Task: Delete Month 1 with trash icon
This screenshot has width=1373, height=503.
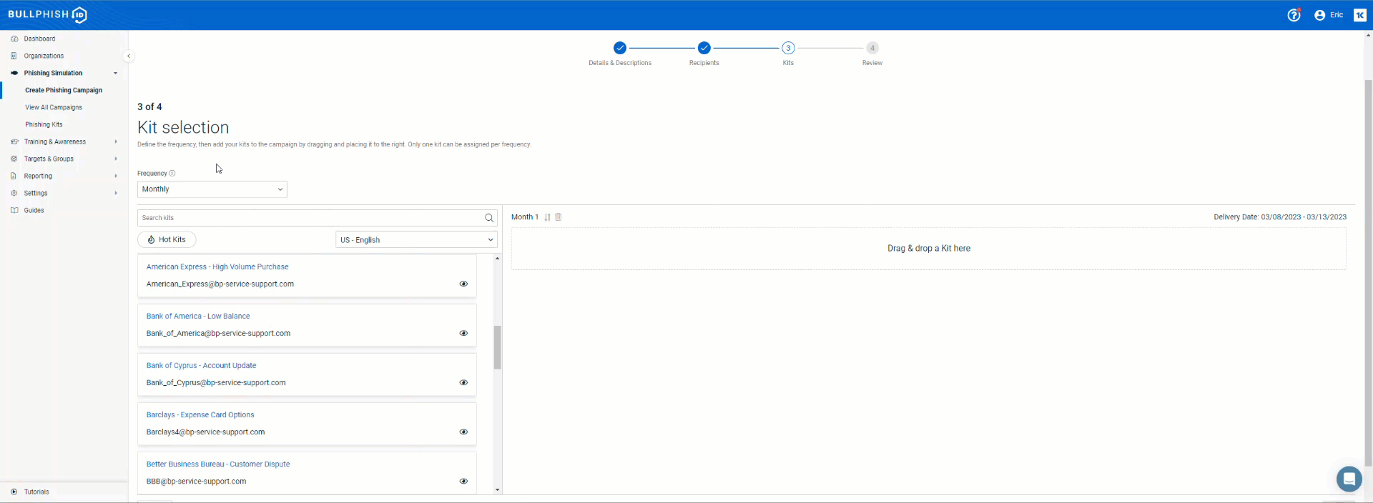Action: click(x=558, y=217)
